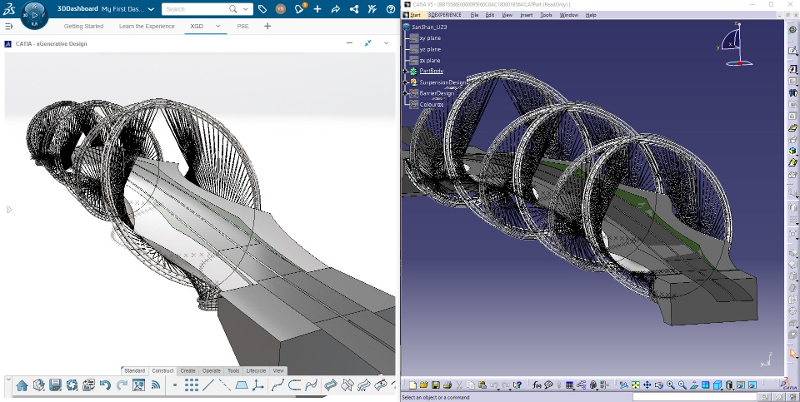800x402 pixels.
Task: Pick the Axis System tool
Action: (x=258, y=385)
